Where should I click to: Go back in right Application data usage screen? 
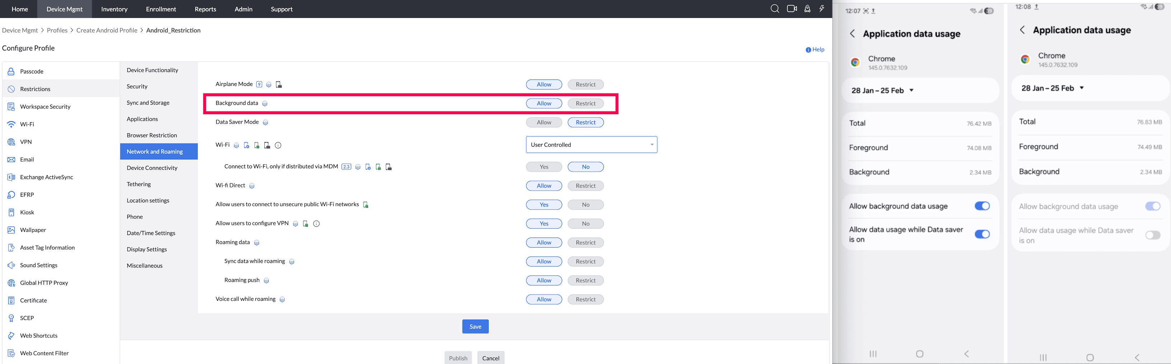1022,30
